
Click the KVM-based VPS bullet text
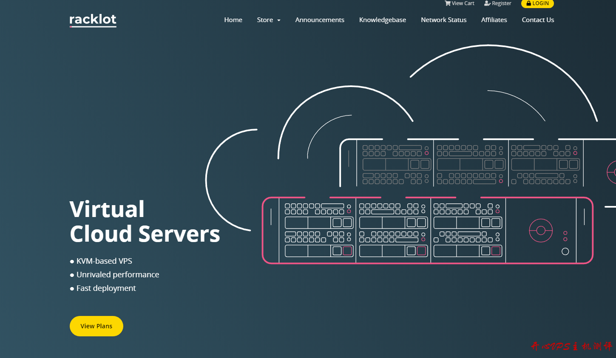point(104,261)
